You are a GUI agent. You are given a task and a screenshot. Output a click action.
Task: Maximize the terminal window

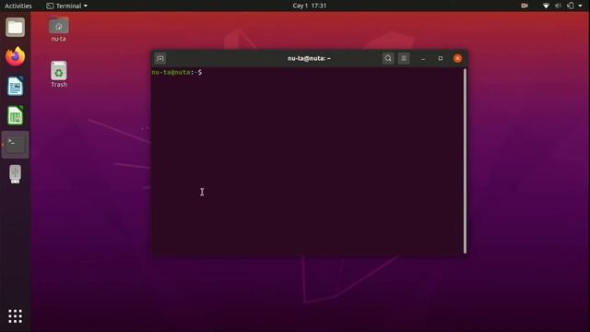point(441,58)
